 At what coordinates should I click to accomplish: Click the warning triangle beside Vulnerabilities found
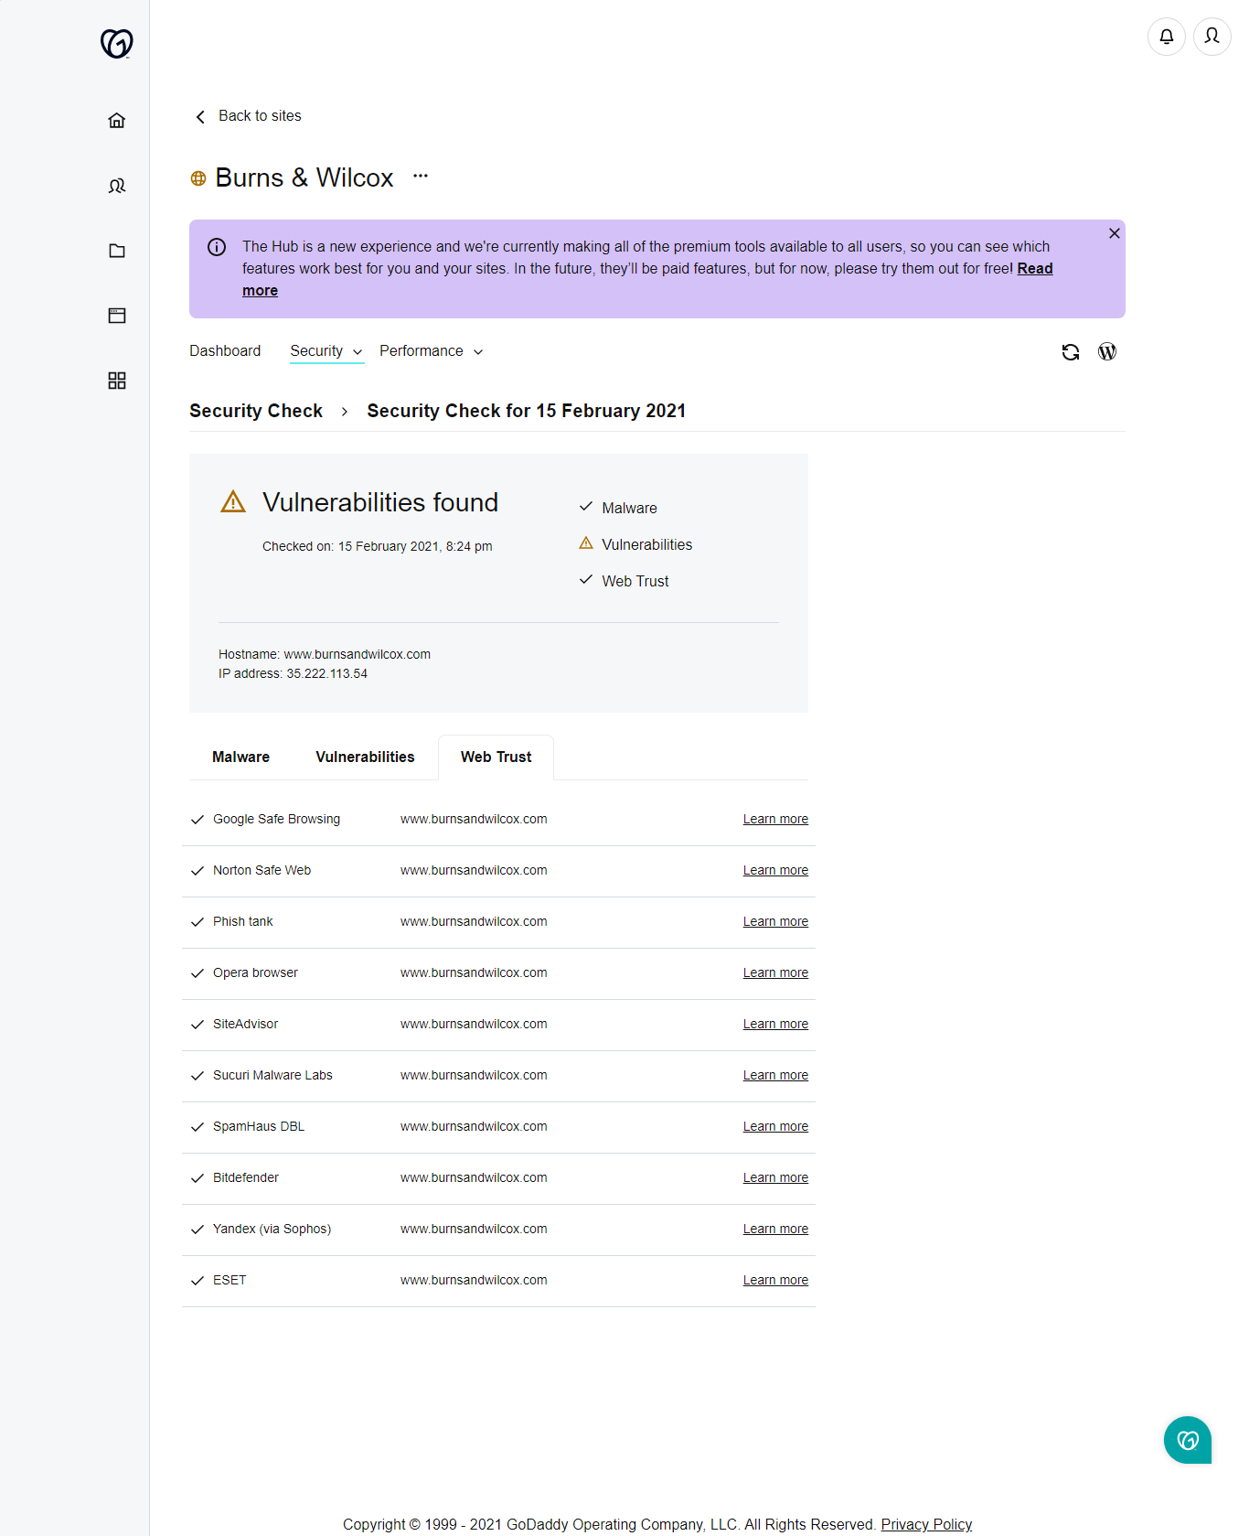233,501
